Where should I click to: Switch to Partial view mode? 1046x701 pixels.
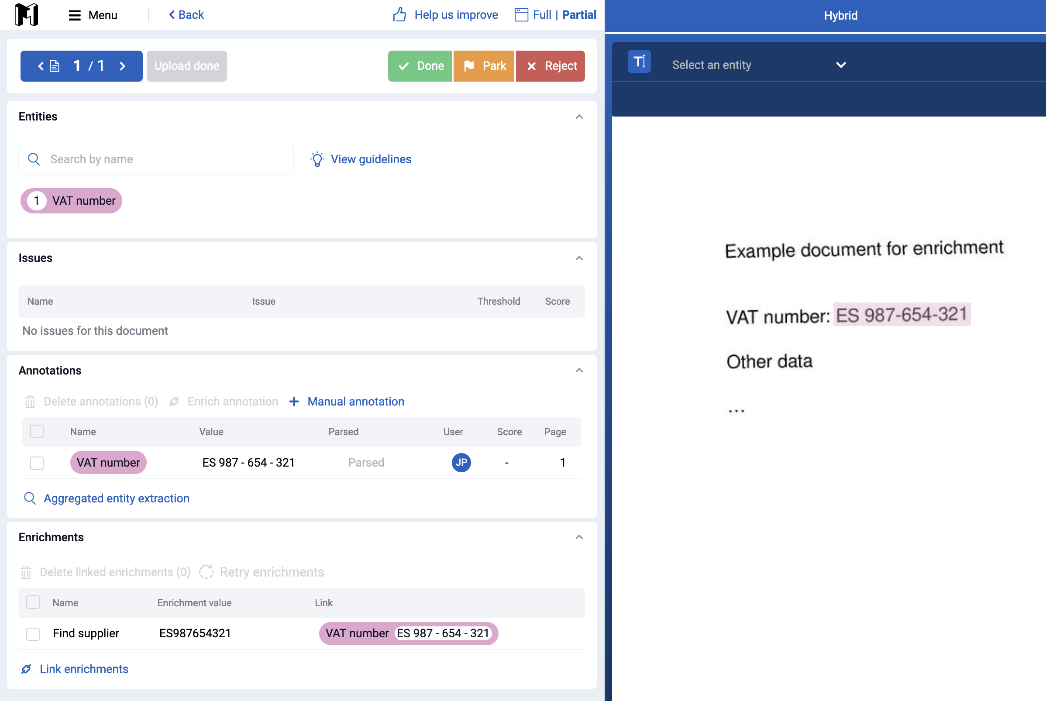tap(579, 15)
